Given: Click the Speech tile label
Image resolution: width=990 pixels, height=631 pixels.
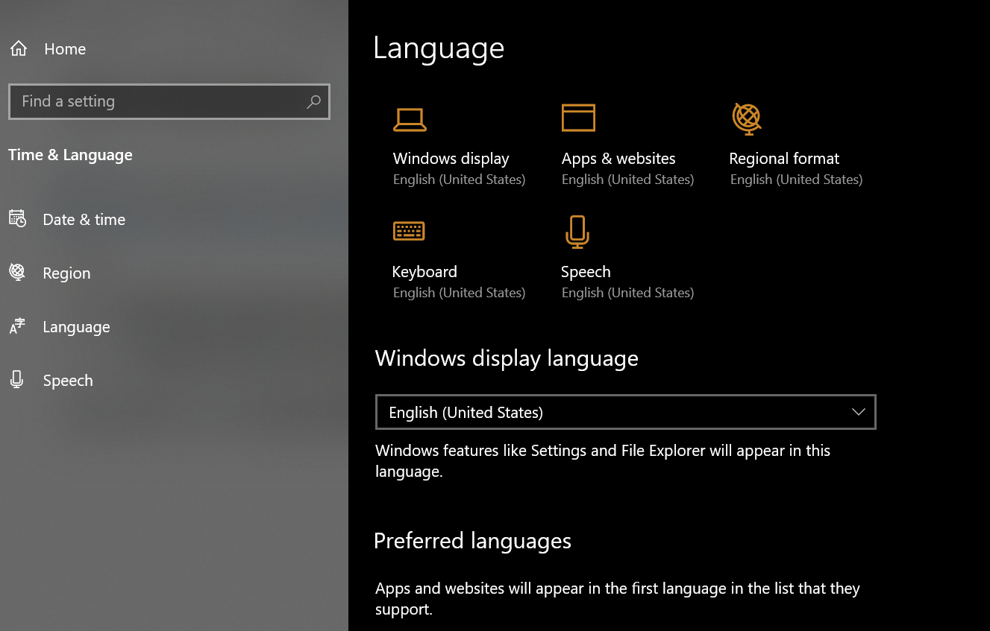Looking at the screenshot, I should pos(586,272).
